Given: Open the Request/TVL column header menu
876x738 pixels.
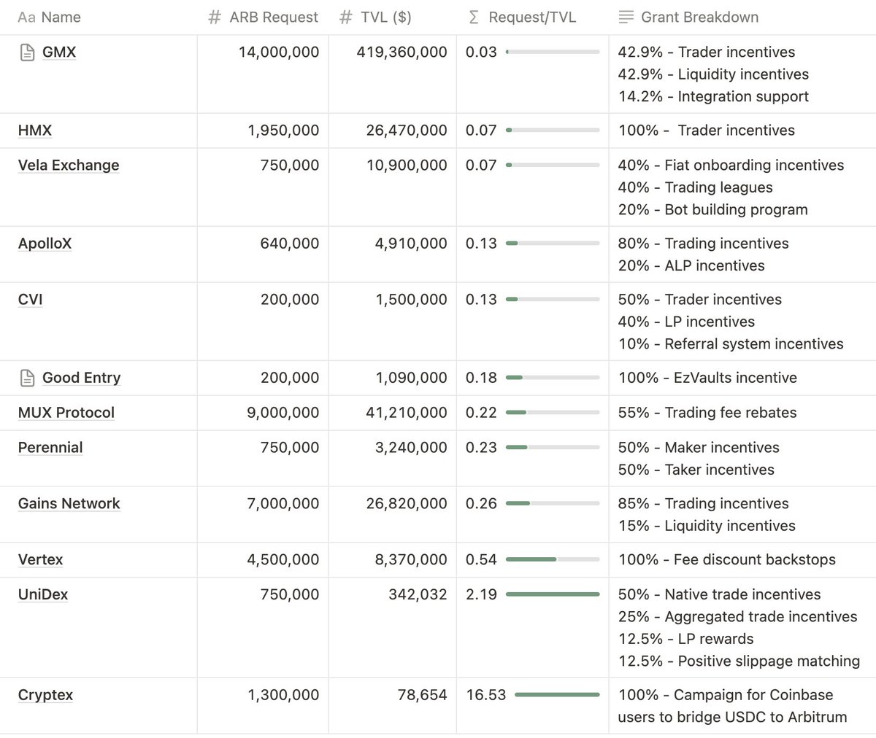Looking at the screenshot, I should [x=521, y=18].
